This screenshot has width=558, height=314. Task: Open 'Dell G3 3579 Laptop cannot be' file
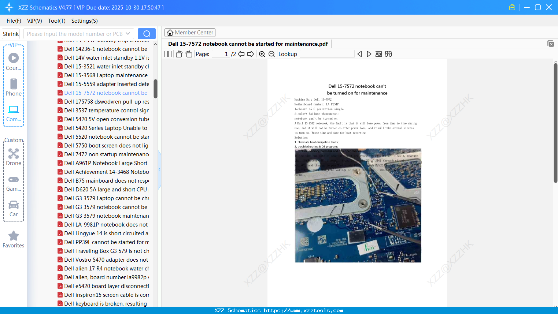coord(103,198)
